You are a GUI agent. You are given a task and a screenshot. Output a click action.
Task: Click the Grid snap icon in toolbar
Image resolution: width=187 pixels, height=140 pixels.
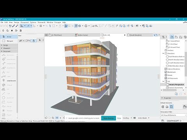coord(41,26)
